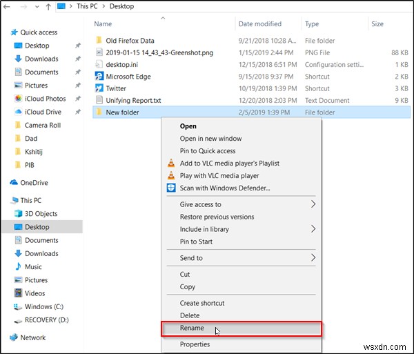Screen dimensions: 414x354
Task: Choose Cut in context menu
Action: 185,274
